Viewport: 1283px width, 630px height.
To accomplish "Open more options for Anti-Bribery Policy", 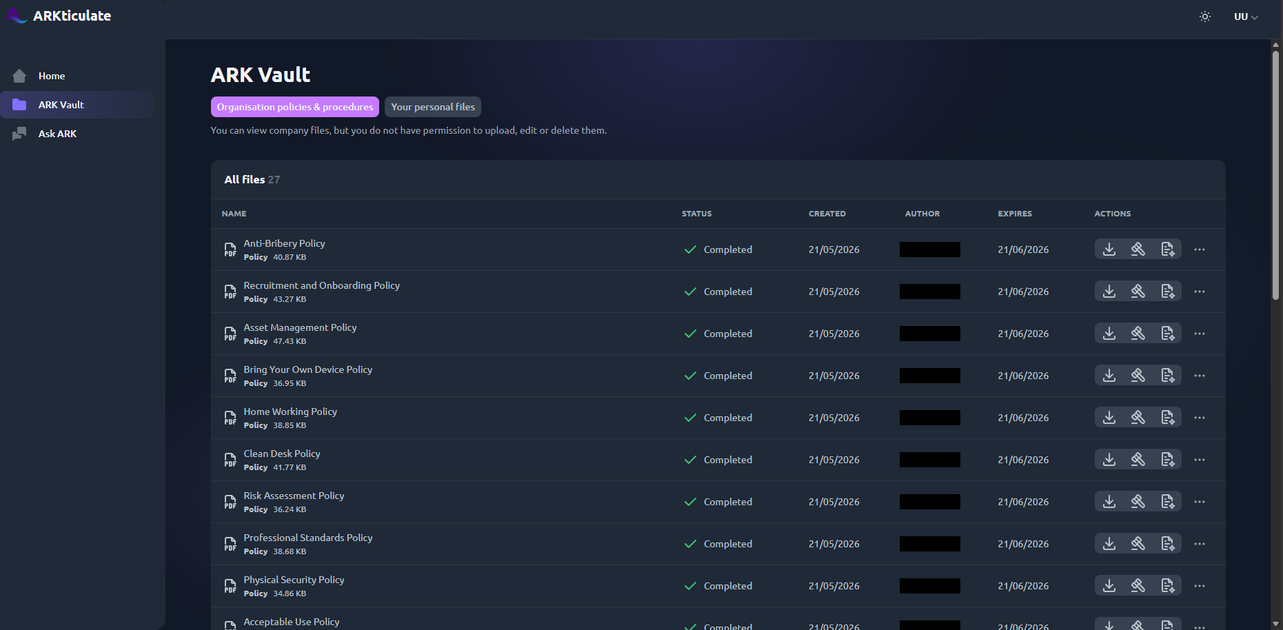I will click(x=1200, y=250).
